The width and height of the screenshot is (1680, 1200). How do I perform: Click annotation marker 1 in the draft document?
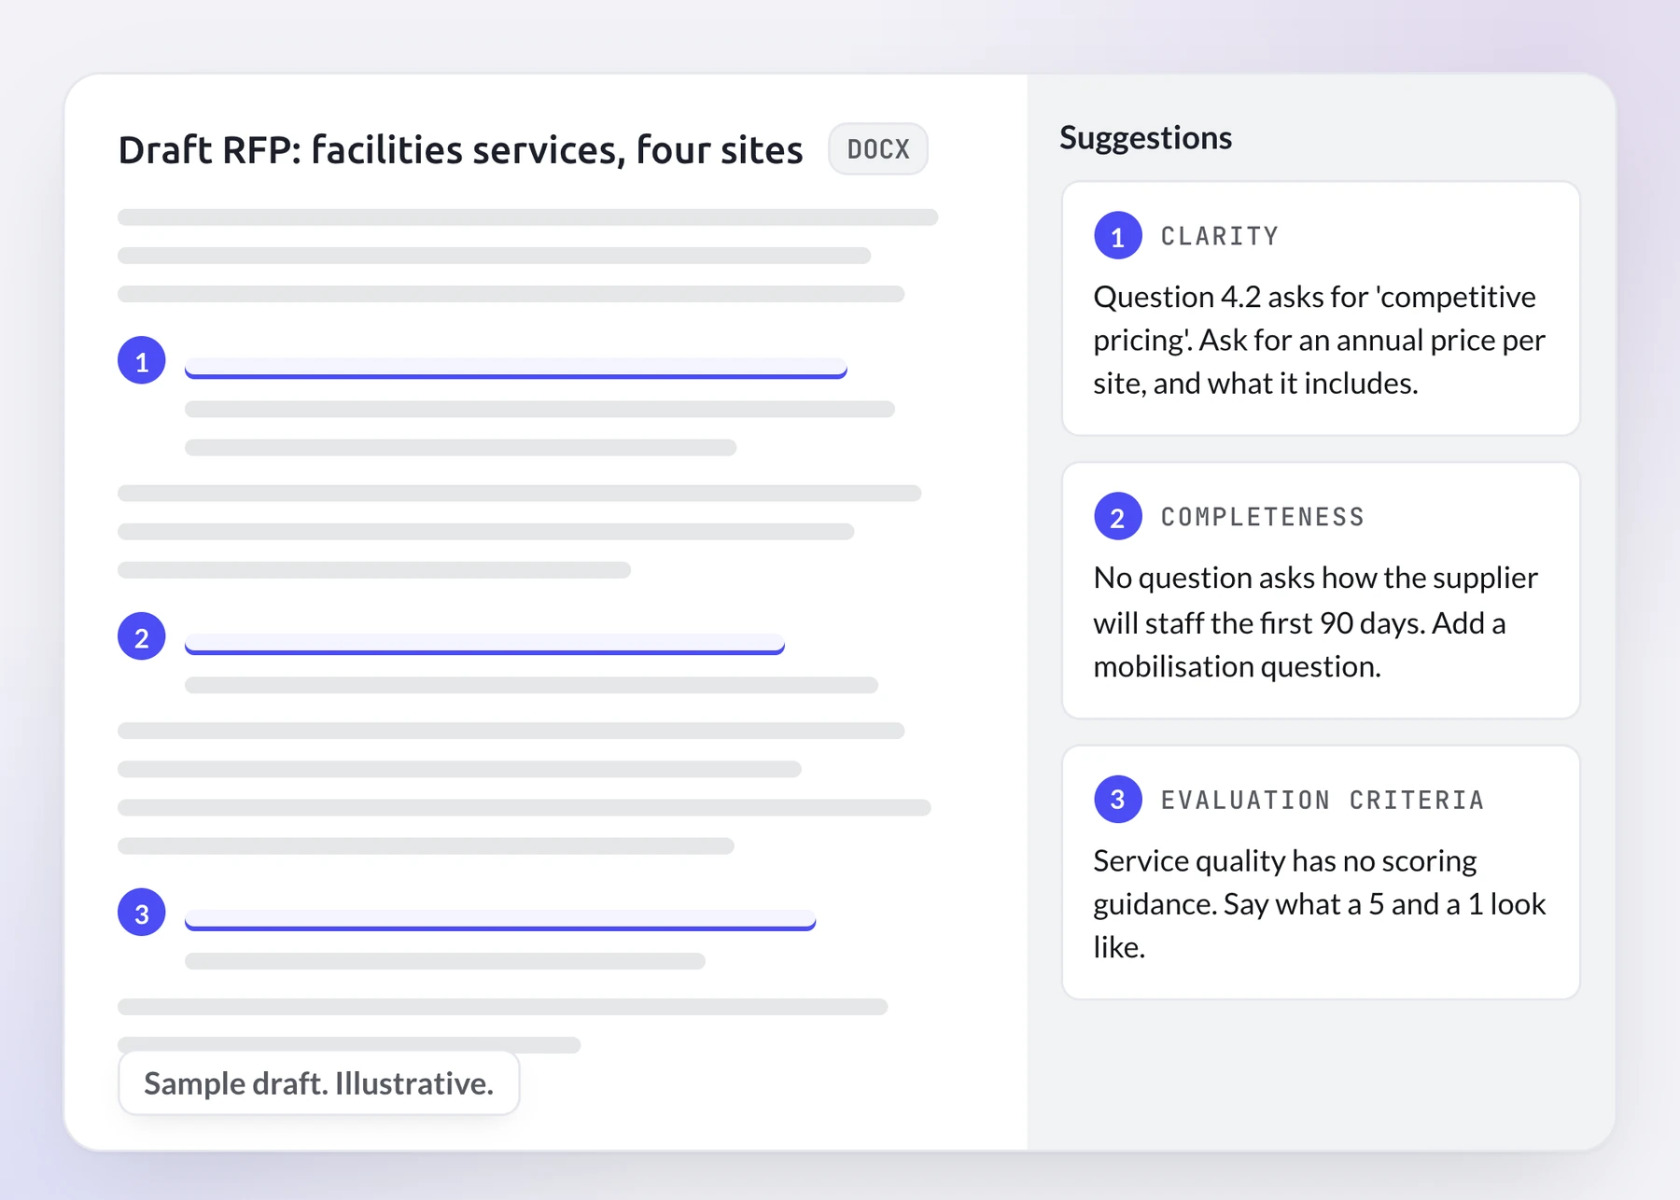point(142,360)
